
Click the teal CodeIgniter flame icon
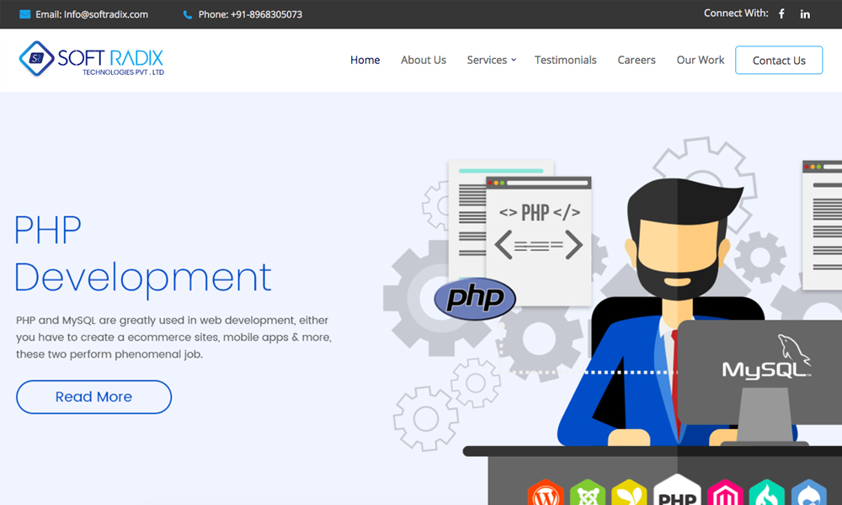point(766,494)
